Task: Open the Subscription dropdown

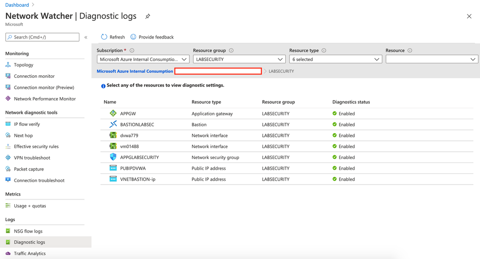Action: pyautogui.click(x=143, y=59)
